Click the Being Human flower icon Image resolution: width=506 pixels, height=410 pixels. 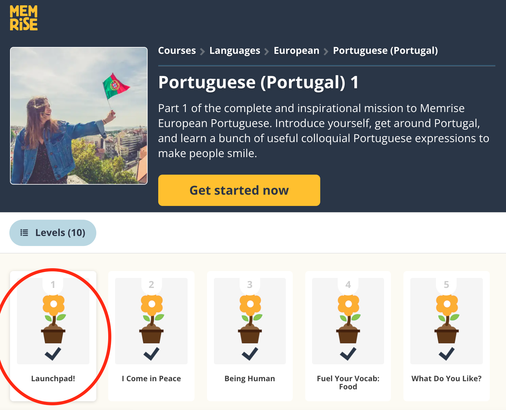[x=250, y=319]
